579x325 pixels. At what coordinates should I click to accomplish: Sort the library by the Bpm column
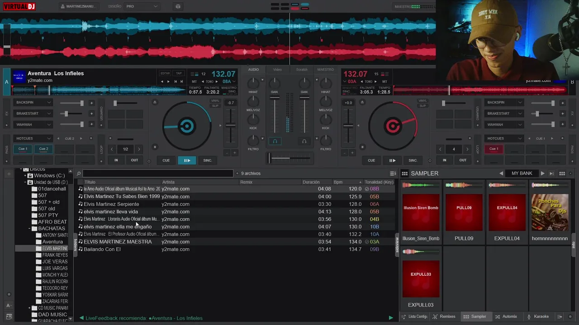click(347, 182)
